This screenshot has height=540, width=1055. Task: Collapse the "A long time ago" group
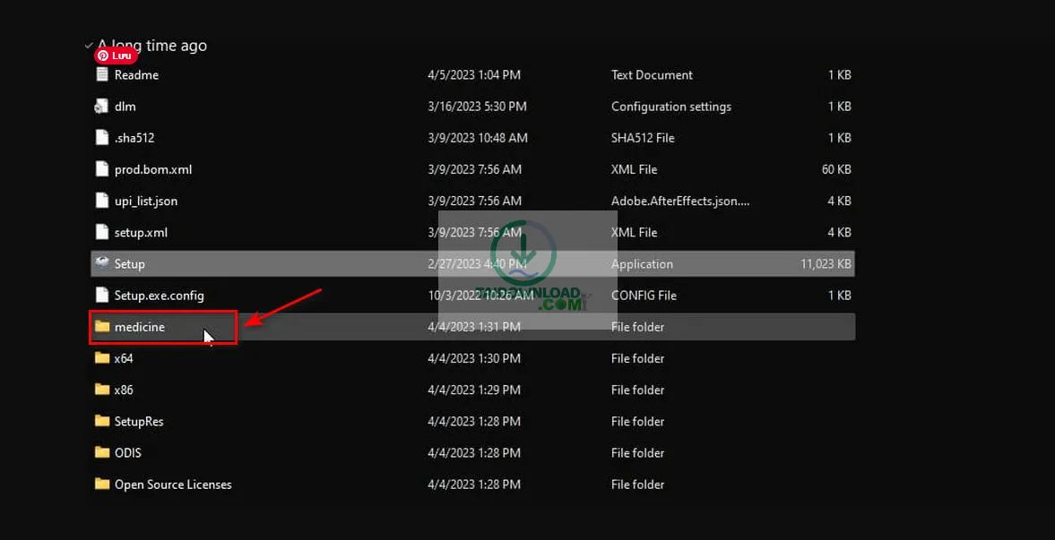[x=89, y=45]
